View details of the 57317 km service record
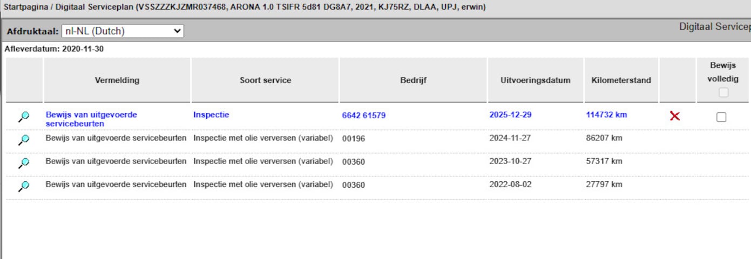The image size is (751, 259). click(24, 163)
